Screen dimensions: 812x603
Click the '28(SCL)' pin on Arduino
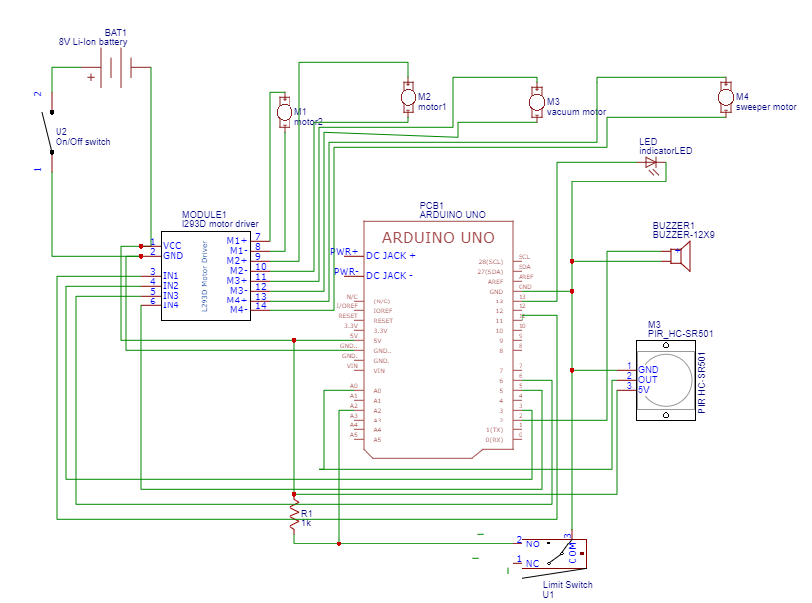click(490, 262)
